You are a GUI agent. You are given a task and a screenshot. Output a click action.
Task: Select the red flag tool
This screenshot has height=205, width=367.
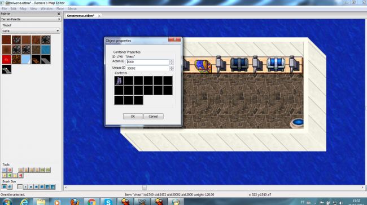click(x=20, y=175)
